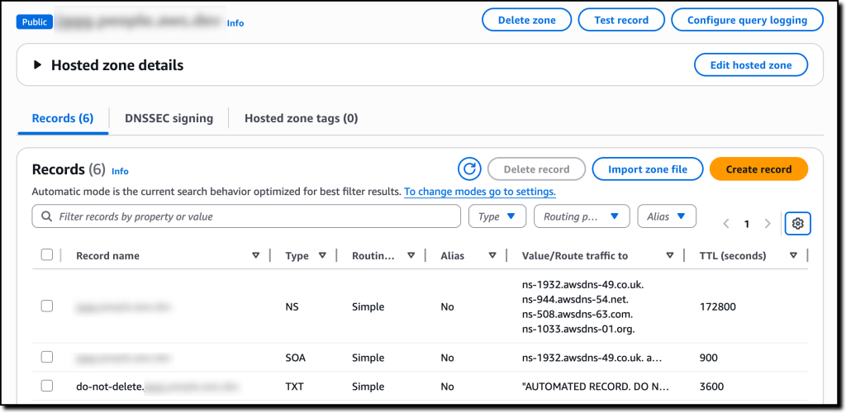846x413 pixels.
Task: Open table preferences gear icon
Action: pos(797,223)
